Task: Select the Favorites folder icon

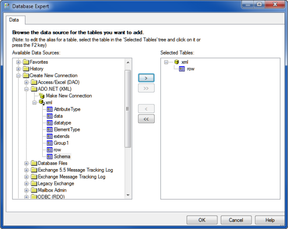Action: pyautogui.click(x=26, y=62)
